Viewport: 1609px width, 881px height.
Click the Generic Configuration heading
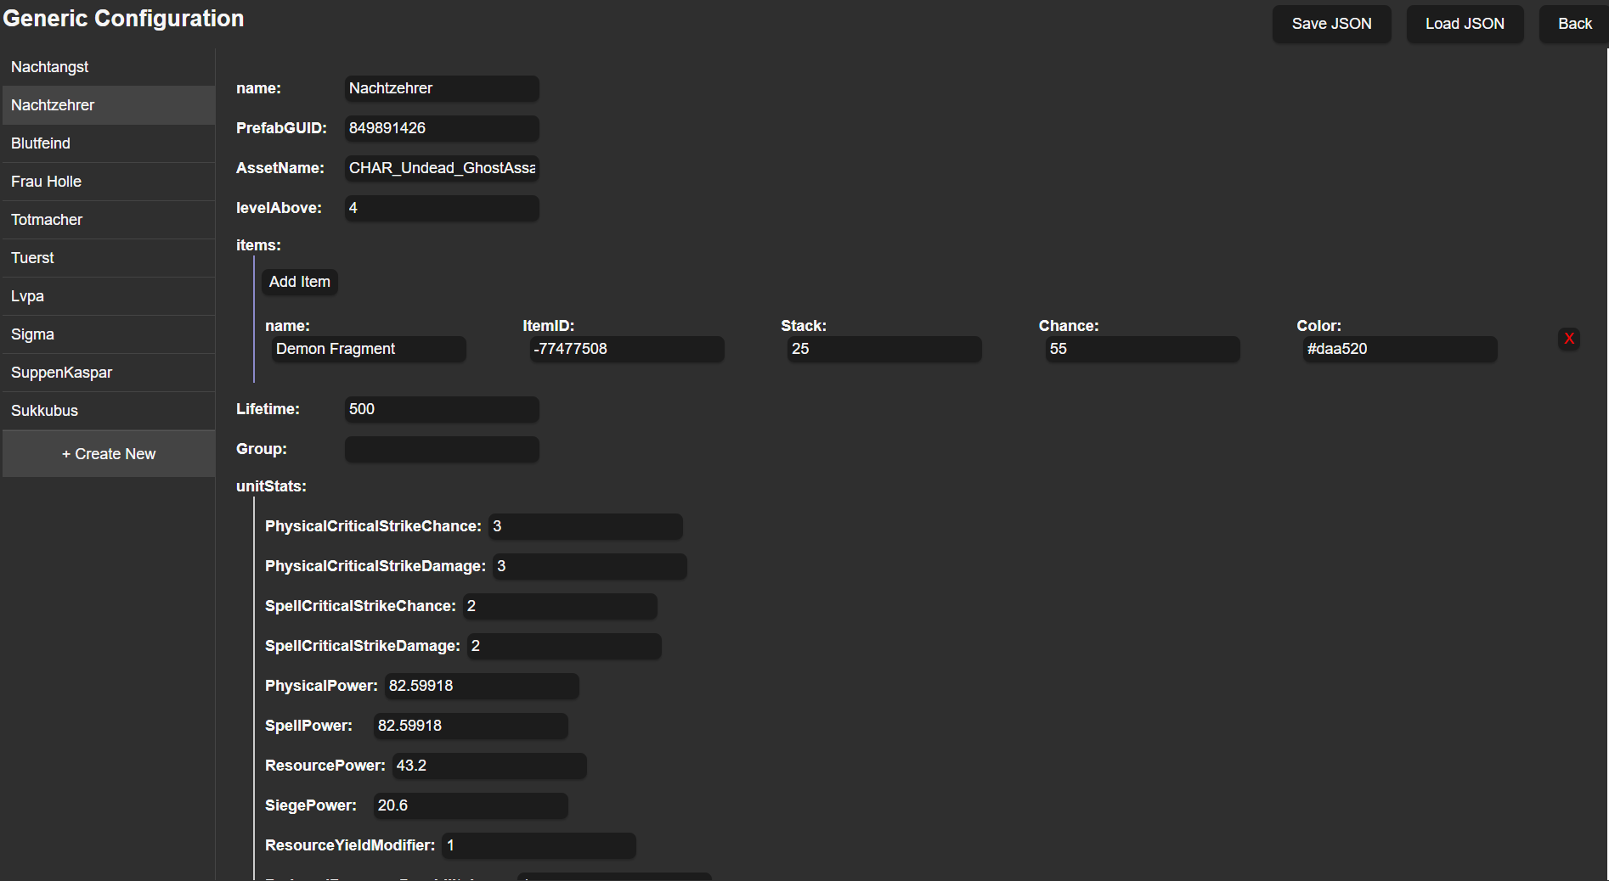[x=123, y=19]
